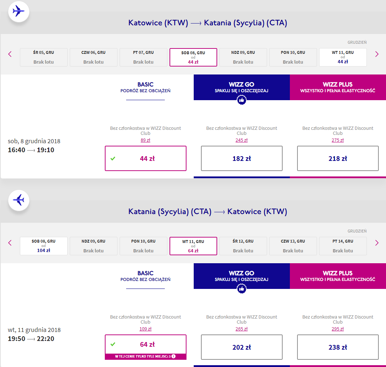Open return non-member price 295 zł link
The width and height of the screenshot is (386, 367).
338,329
